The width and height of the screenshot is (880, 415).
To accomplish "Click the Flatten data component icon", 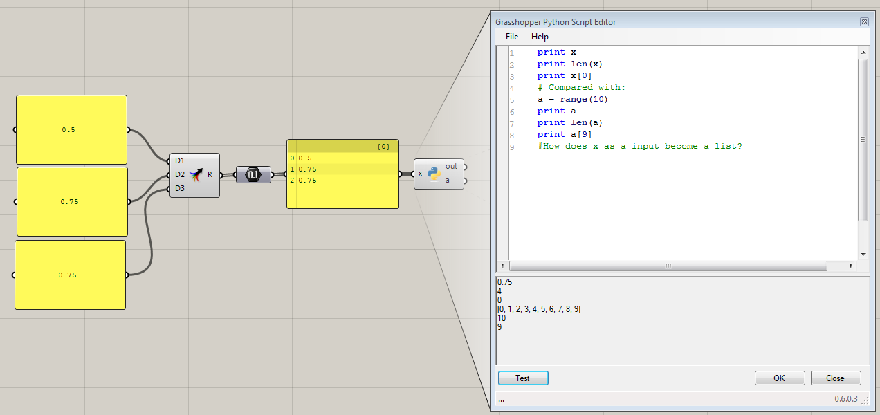I will pos(253,174).
